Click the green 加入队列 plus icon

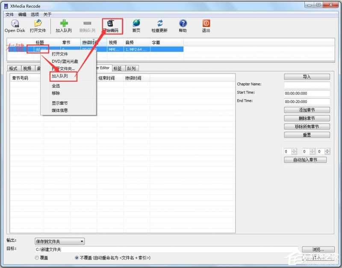tap(64, 24)
